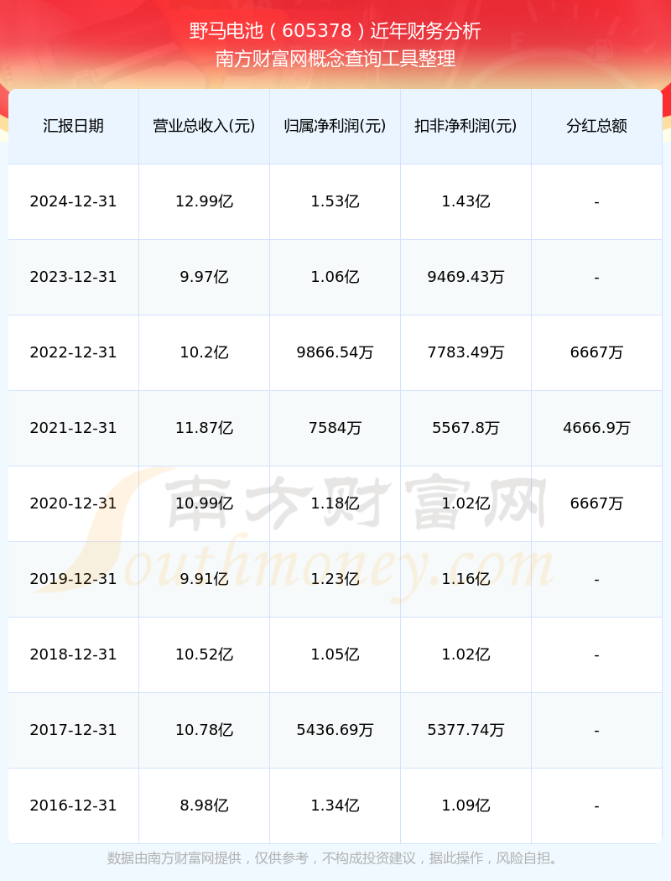Click the date cell 2017-12-31
The width and height of the screenshot is (671, 881).
point(74,730)
